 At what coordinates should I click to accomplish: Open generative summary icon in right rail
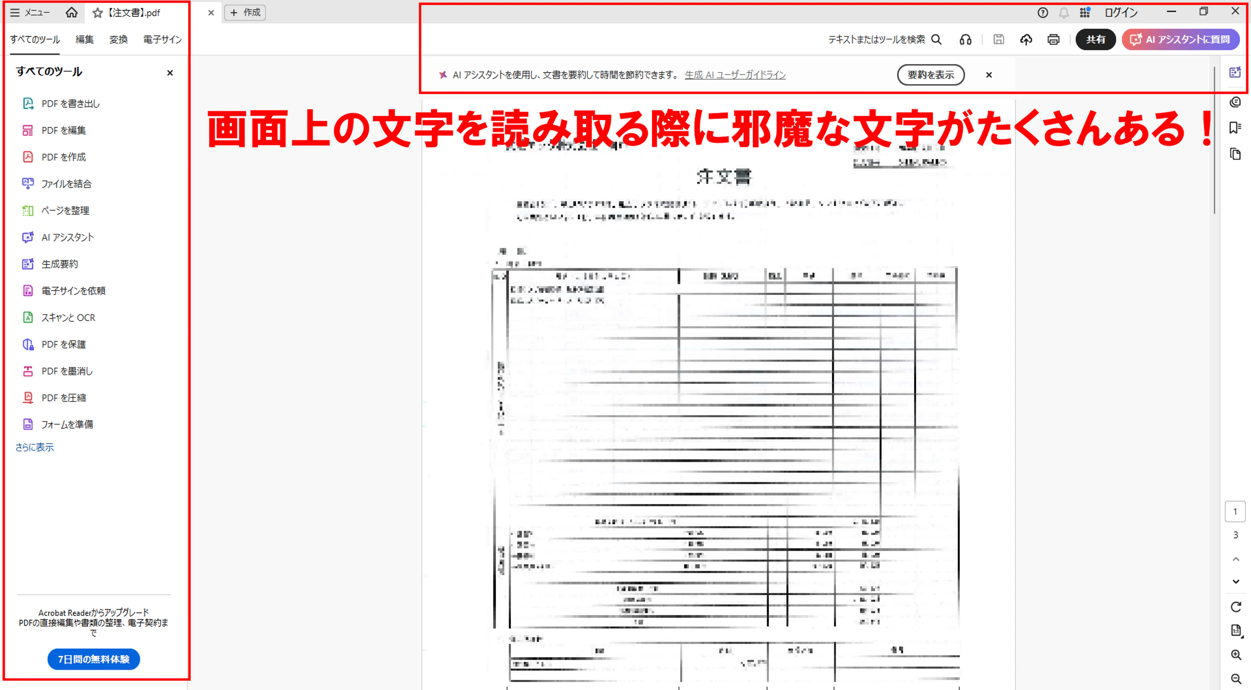(x=1235, y=73)
